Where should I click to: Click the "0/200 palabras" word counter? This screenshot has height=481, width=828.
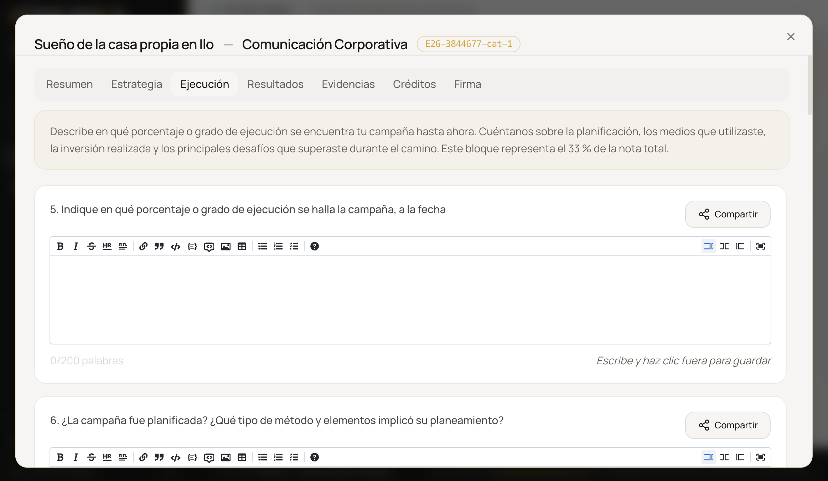(87, 361)
